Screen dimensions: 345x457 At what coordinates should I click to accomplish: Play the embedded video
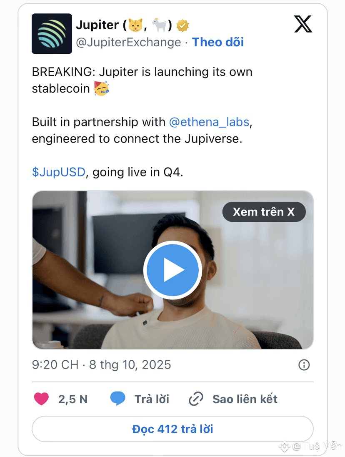172,271
